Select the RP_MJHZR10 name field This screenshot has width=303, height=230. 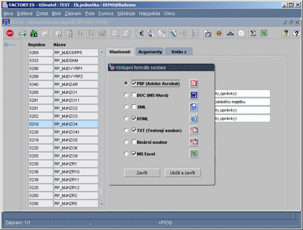76,172
